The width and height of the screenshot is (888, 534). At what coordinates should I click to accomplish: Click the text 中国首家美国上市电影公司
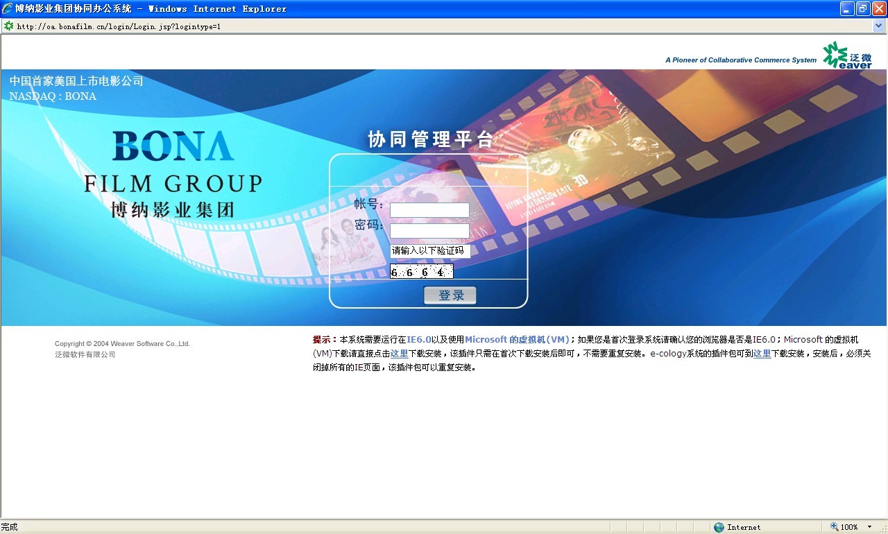pos(76,81)
